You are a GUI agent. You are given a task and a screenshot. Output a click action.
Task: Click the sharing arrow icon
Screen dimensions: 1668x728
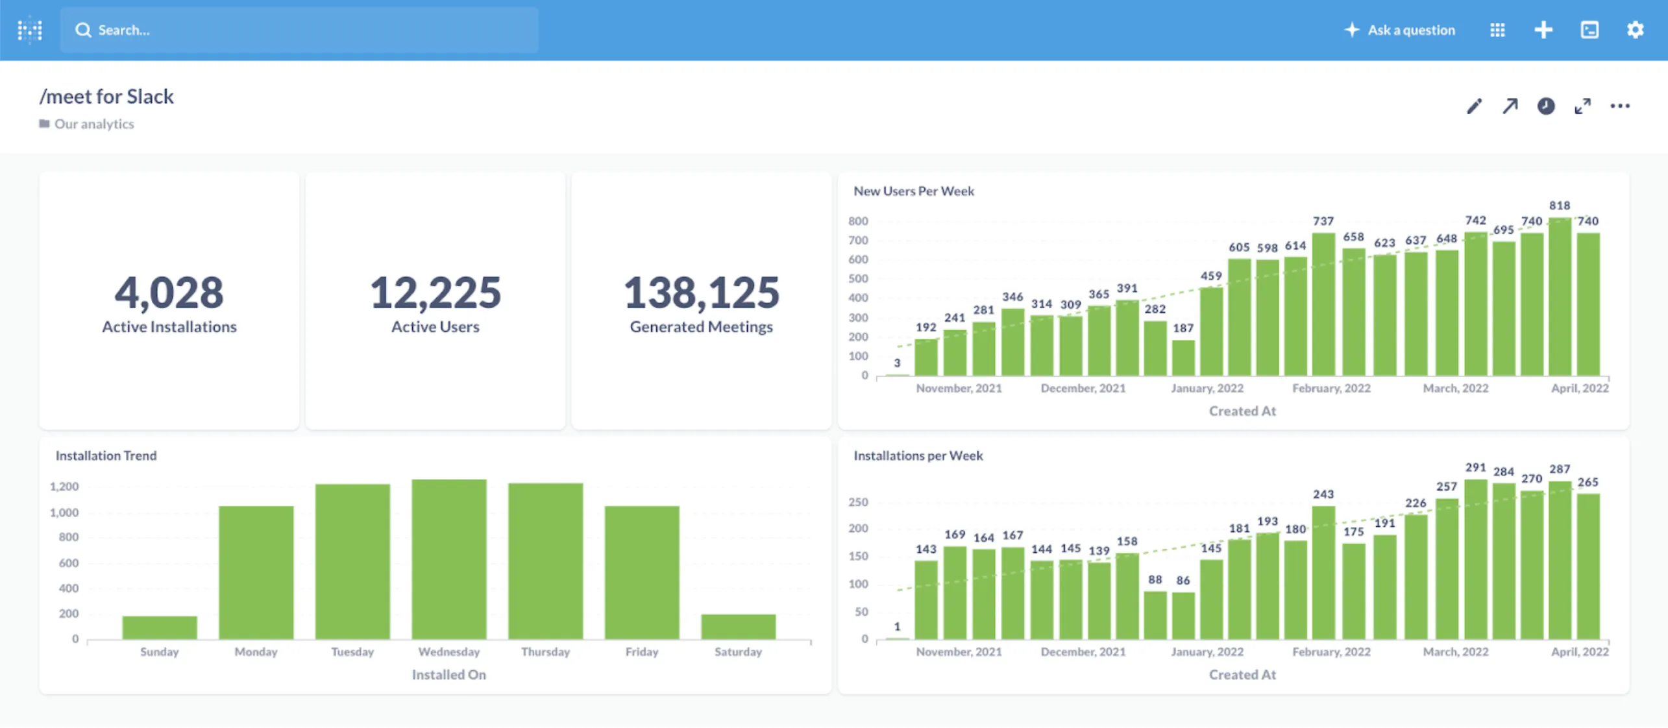pyautogui.click(x=1510, y=106)
